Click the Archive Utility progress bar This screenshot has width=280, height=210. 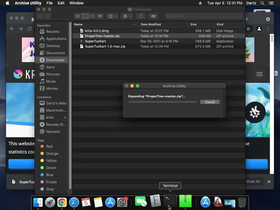[162, 102]
